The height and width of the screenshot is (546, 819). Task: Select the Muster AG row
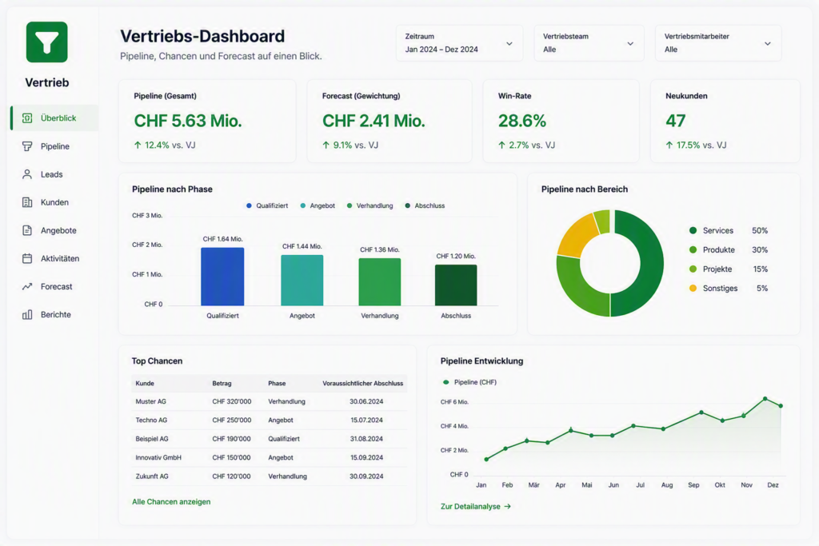click(x=270, y=401)
